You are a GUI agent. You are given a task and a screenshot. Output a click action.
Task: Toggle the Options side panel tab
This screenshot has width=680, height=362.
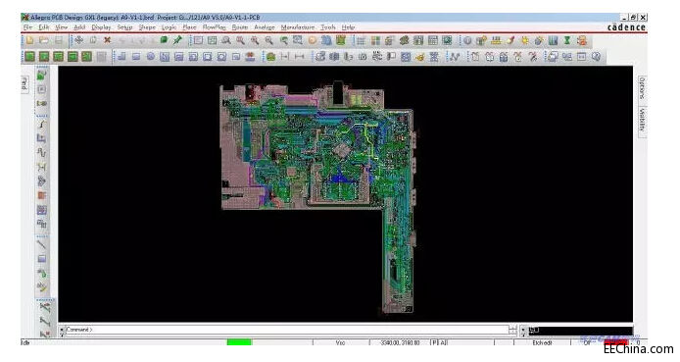[x=642, y=87]
